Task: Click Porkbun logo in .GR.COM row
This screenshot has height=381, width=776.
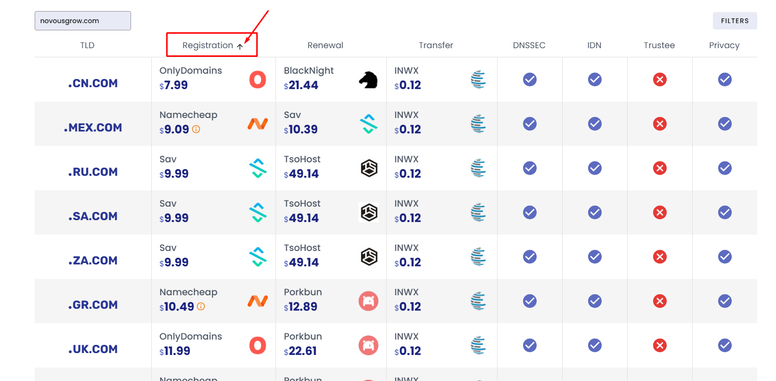Action: click(x=368, y=301)
